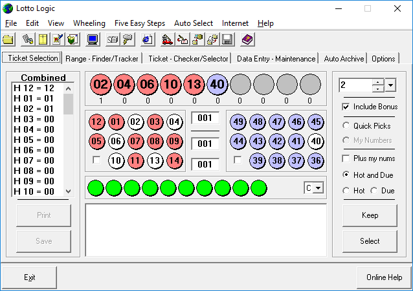Switch to Ticket - Checker/Selector tab
This screenshot has height=291, width=413.
tap(188, 59)
